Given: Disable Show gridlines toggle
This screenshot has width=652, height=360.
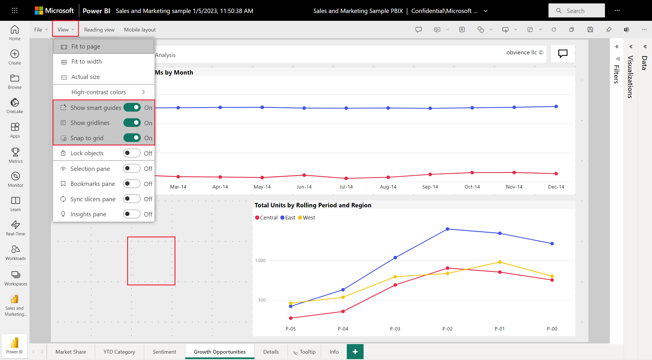Looking at the screenshot, I should tap(132, 123).
